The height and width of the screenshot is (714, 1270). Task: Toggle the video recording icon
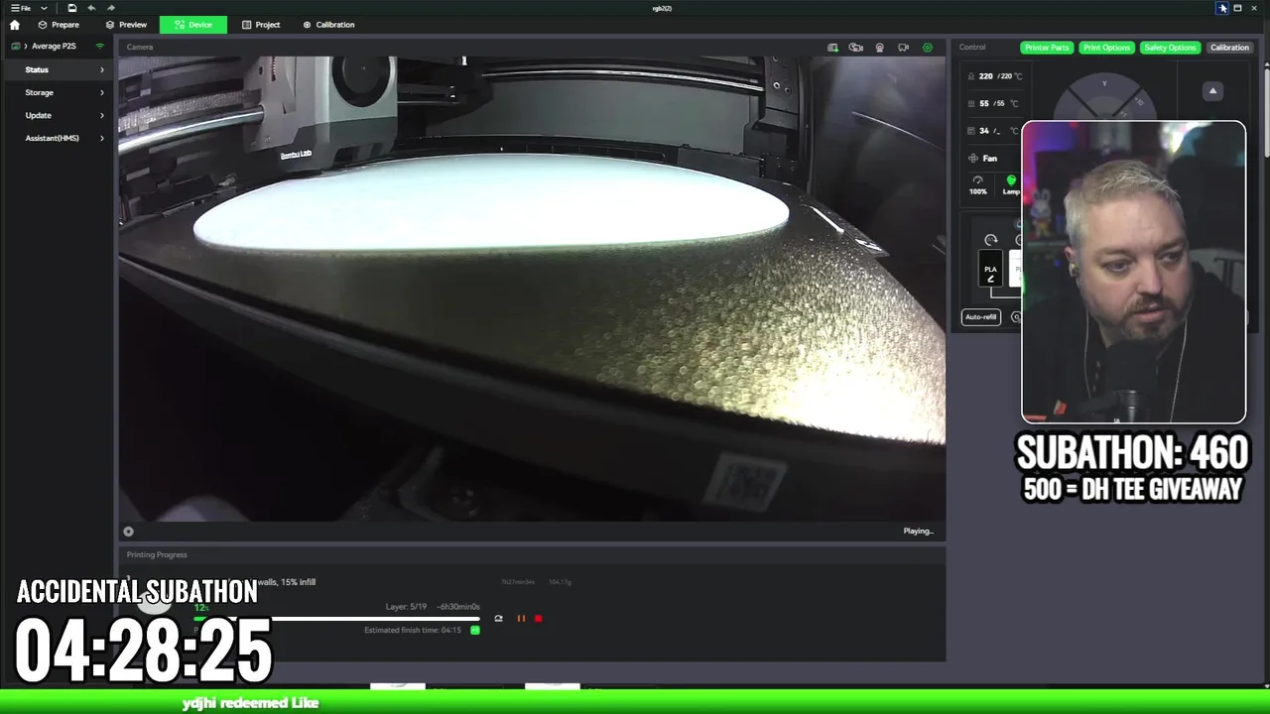tap(879, 48)
